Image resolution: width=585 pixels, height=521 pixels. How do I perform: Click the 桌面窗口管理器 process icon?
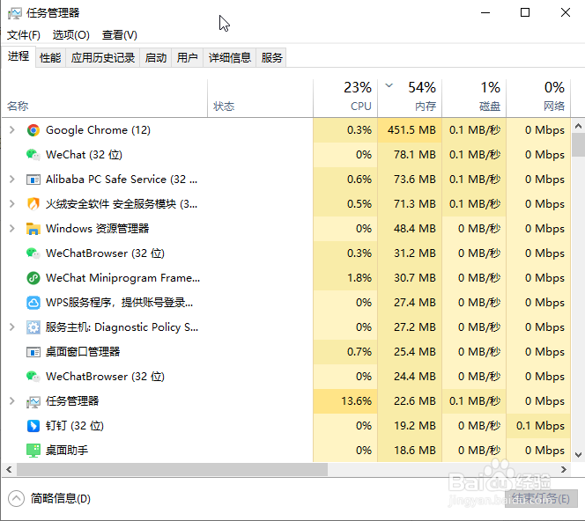[x=33, y=352]
